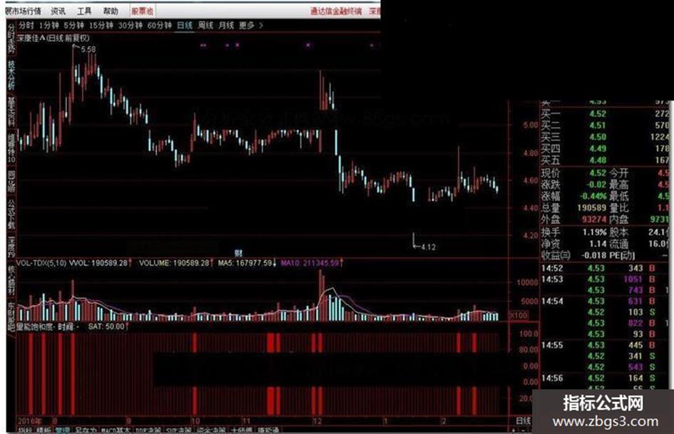
Task: Click 涨幅 value -0.44%
Action: pyautogui.click(x=593, y=197)
